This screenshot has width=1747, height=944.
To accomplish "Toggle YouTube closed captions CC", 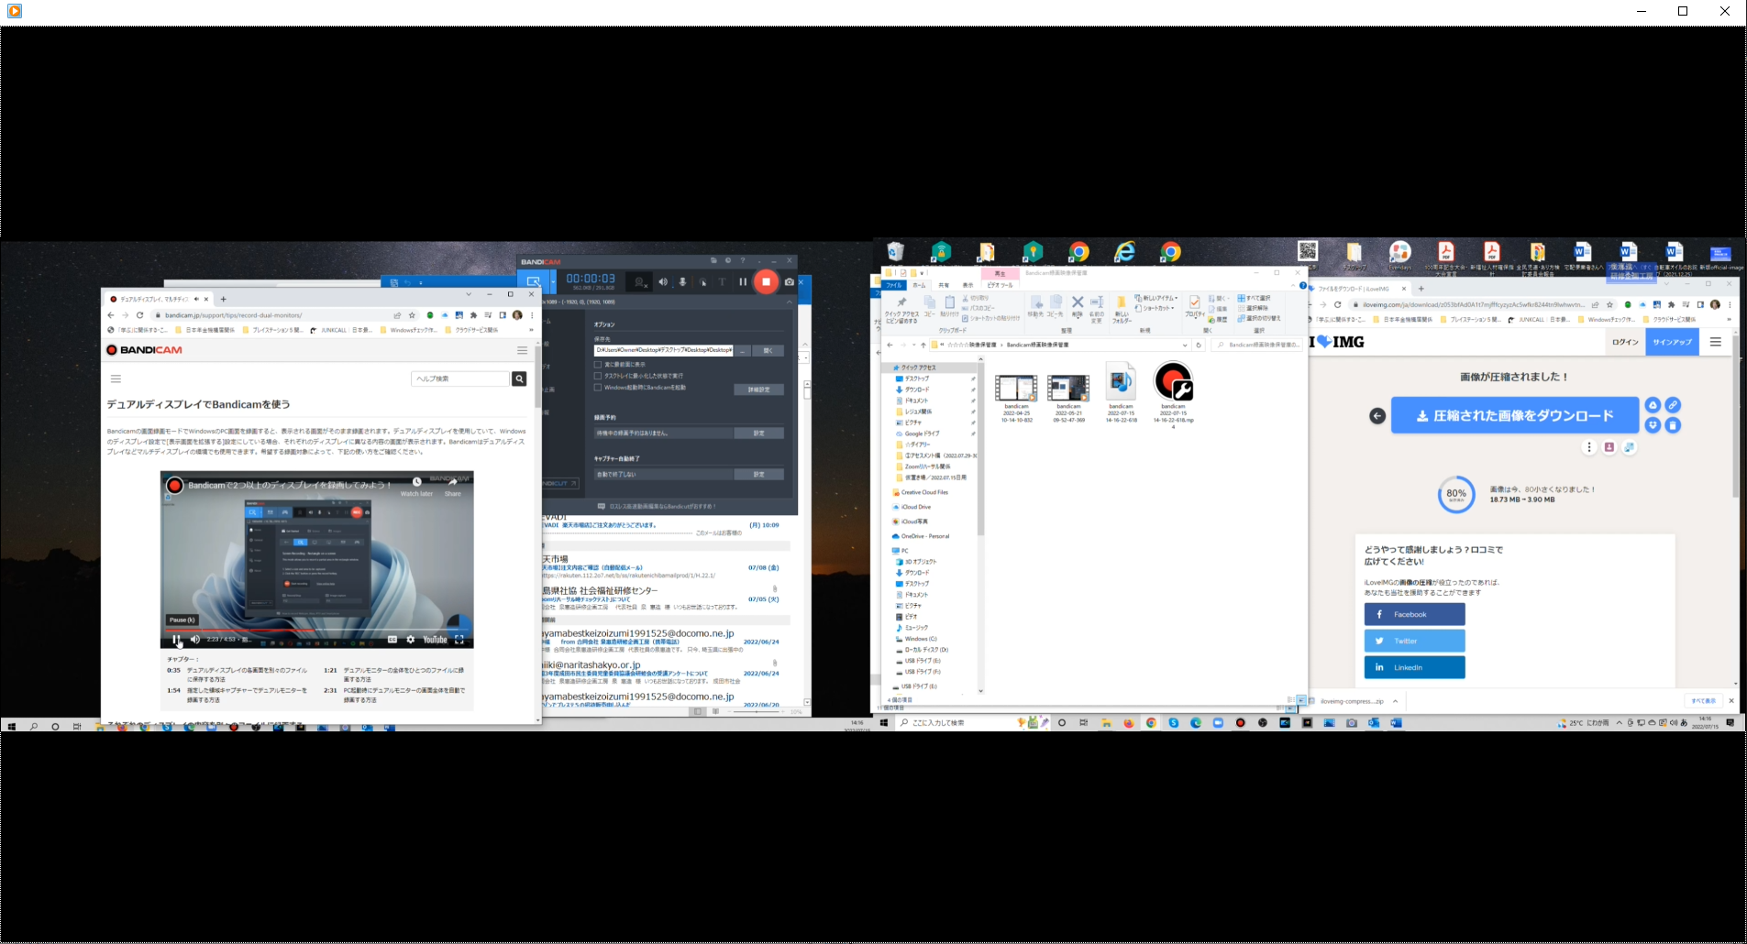I will (x=393, y=640).
